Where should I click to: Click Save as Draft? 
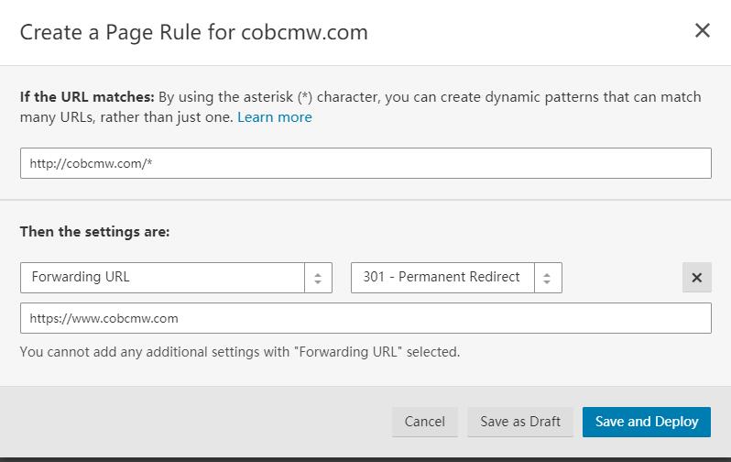click(519, 422)
